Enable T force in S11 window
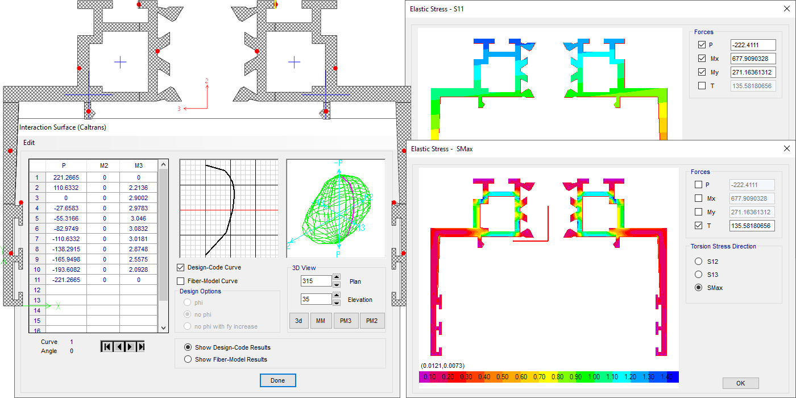The width and height of the screenshot is (796, 398). point(702,86)
